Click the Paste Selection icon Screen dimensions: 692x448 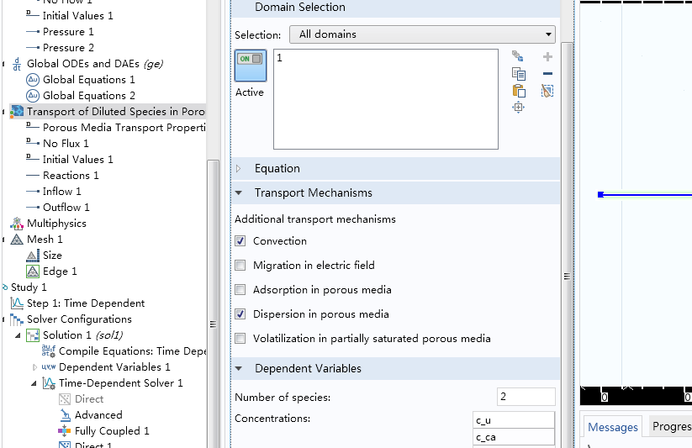[x=518, y=90]
